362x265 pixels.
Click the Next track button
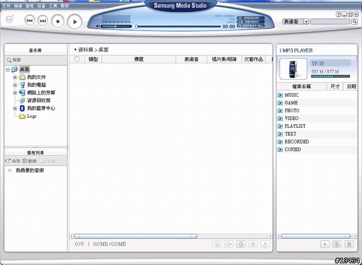point(43,21)
